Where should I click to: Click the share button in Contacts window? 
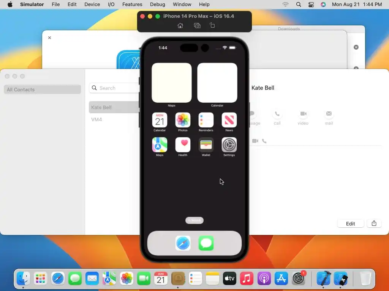374,224
